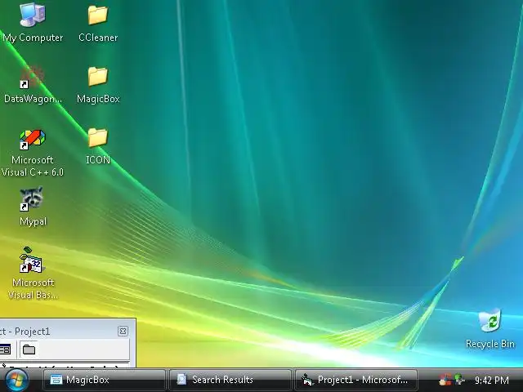Click the network tray icon

click(459, 380)
